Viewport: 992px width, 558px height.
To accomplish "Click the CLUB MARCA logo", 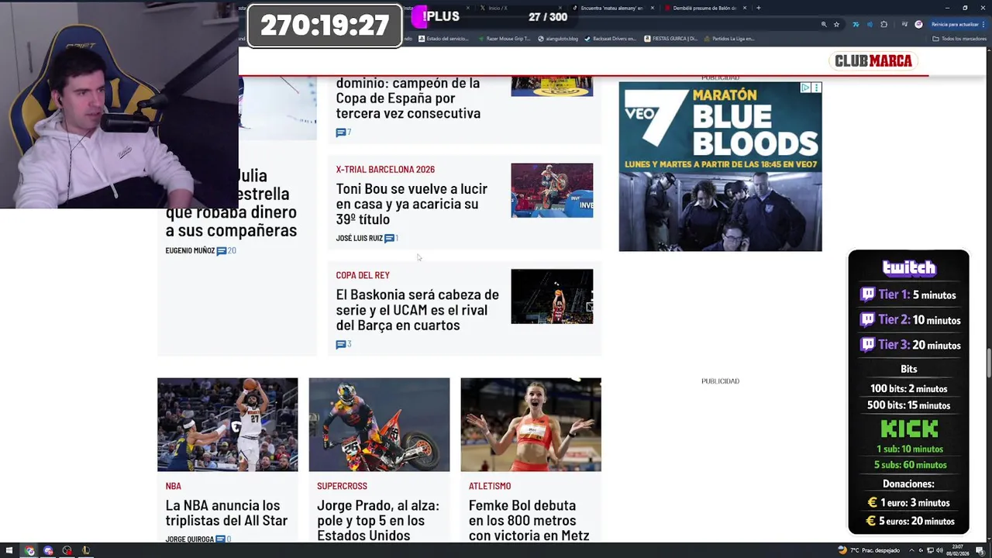I will coord(873,61).
